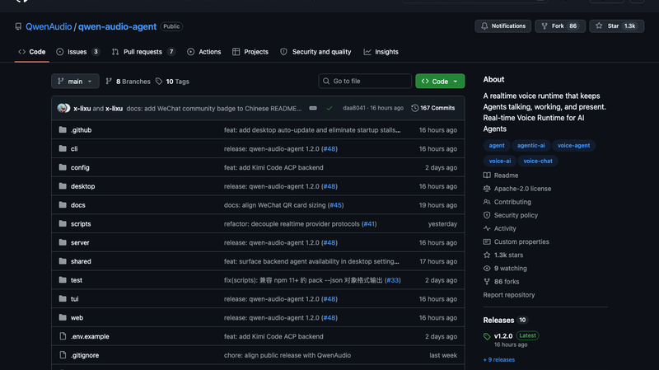Screen dimensions: 659x370
Task: Open the shared folder
Action: 81,261
